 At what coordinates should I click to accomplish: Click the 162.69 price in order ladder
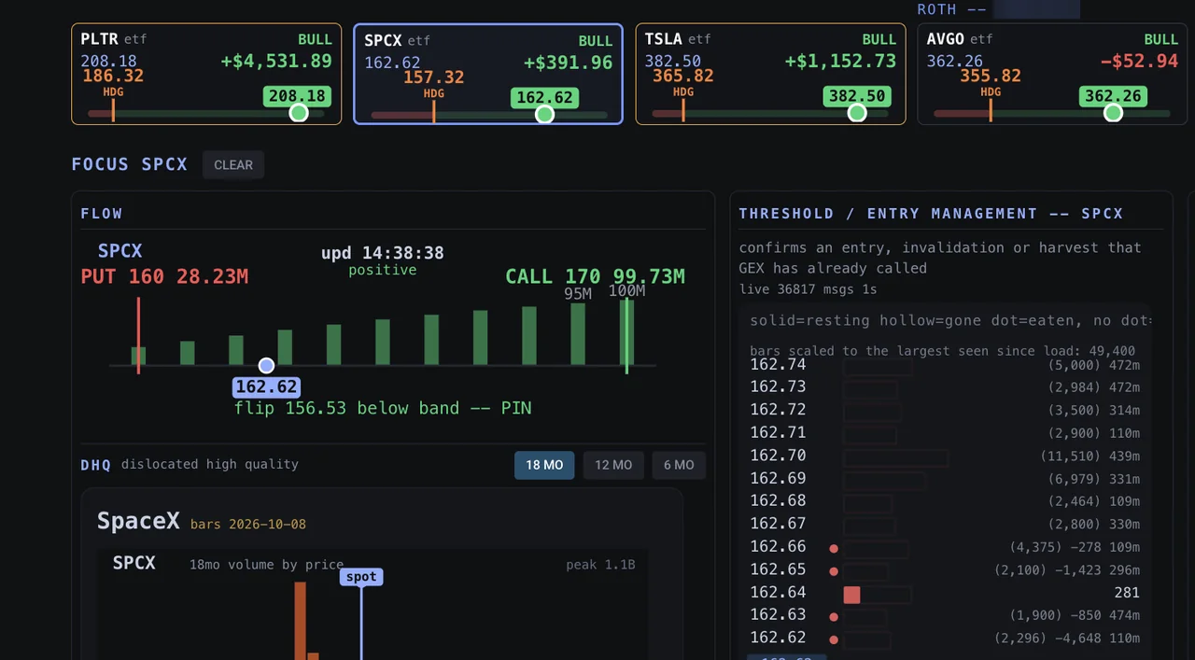click(x=778, y=478)
